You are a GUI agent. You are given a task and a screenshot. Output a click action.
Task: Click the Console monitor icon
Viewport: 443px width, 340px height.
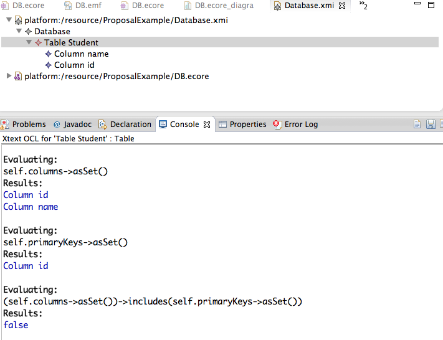click(163, 125)
